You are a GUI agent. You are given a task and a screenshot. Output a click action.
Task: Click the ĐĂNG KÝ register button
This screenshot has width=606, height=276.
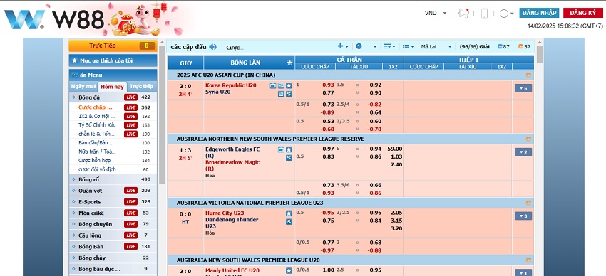tap(582, 13)
